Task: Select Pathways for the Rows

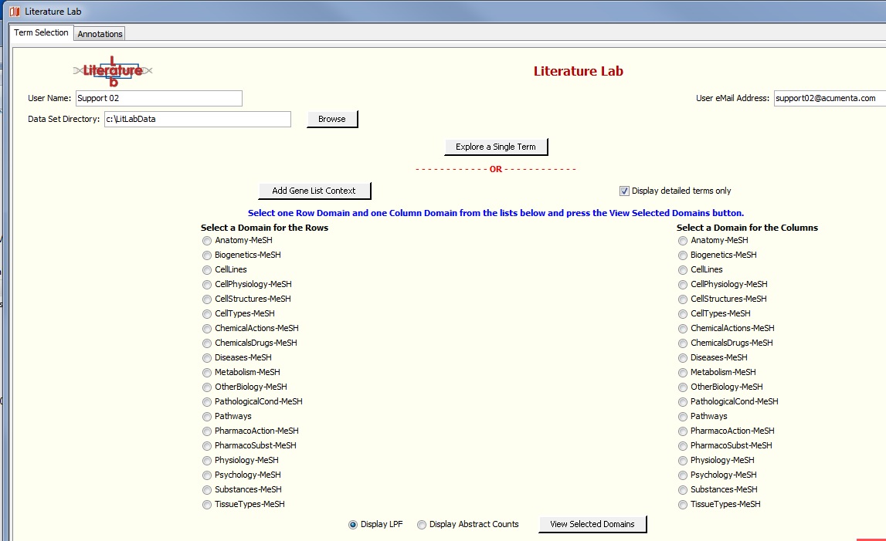Action: point(207,417)
